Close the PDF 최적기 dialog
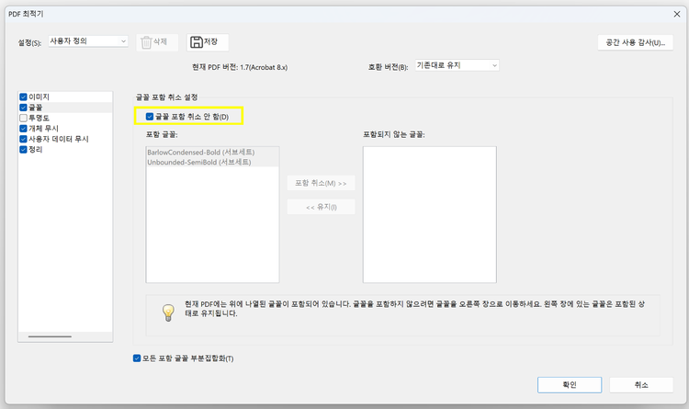 coord(677,14)
